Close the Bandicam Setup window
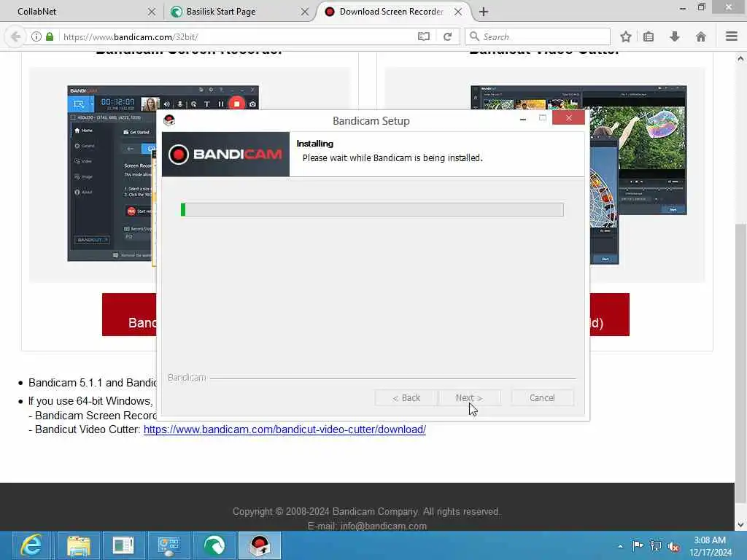The width and height of the screenshot is (747, 560). 568,117
